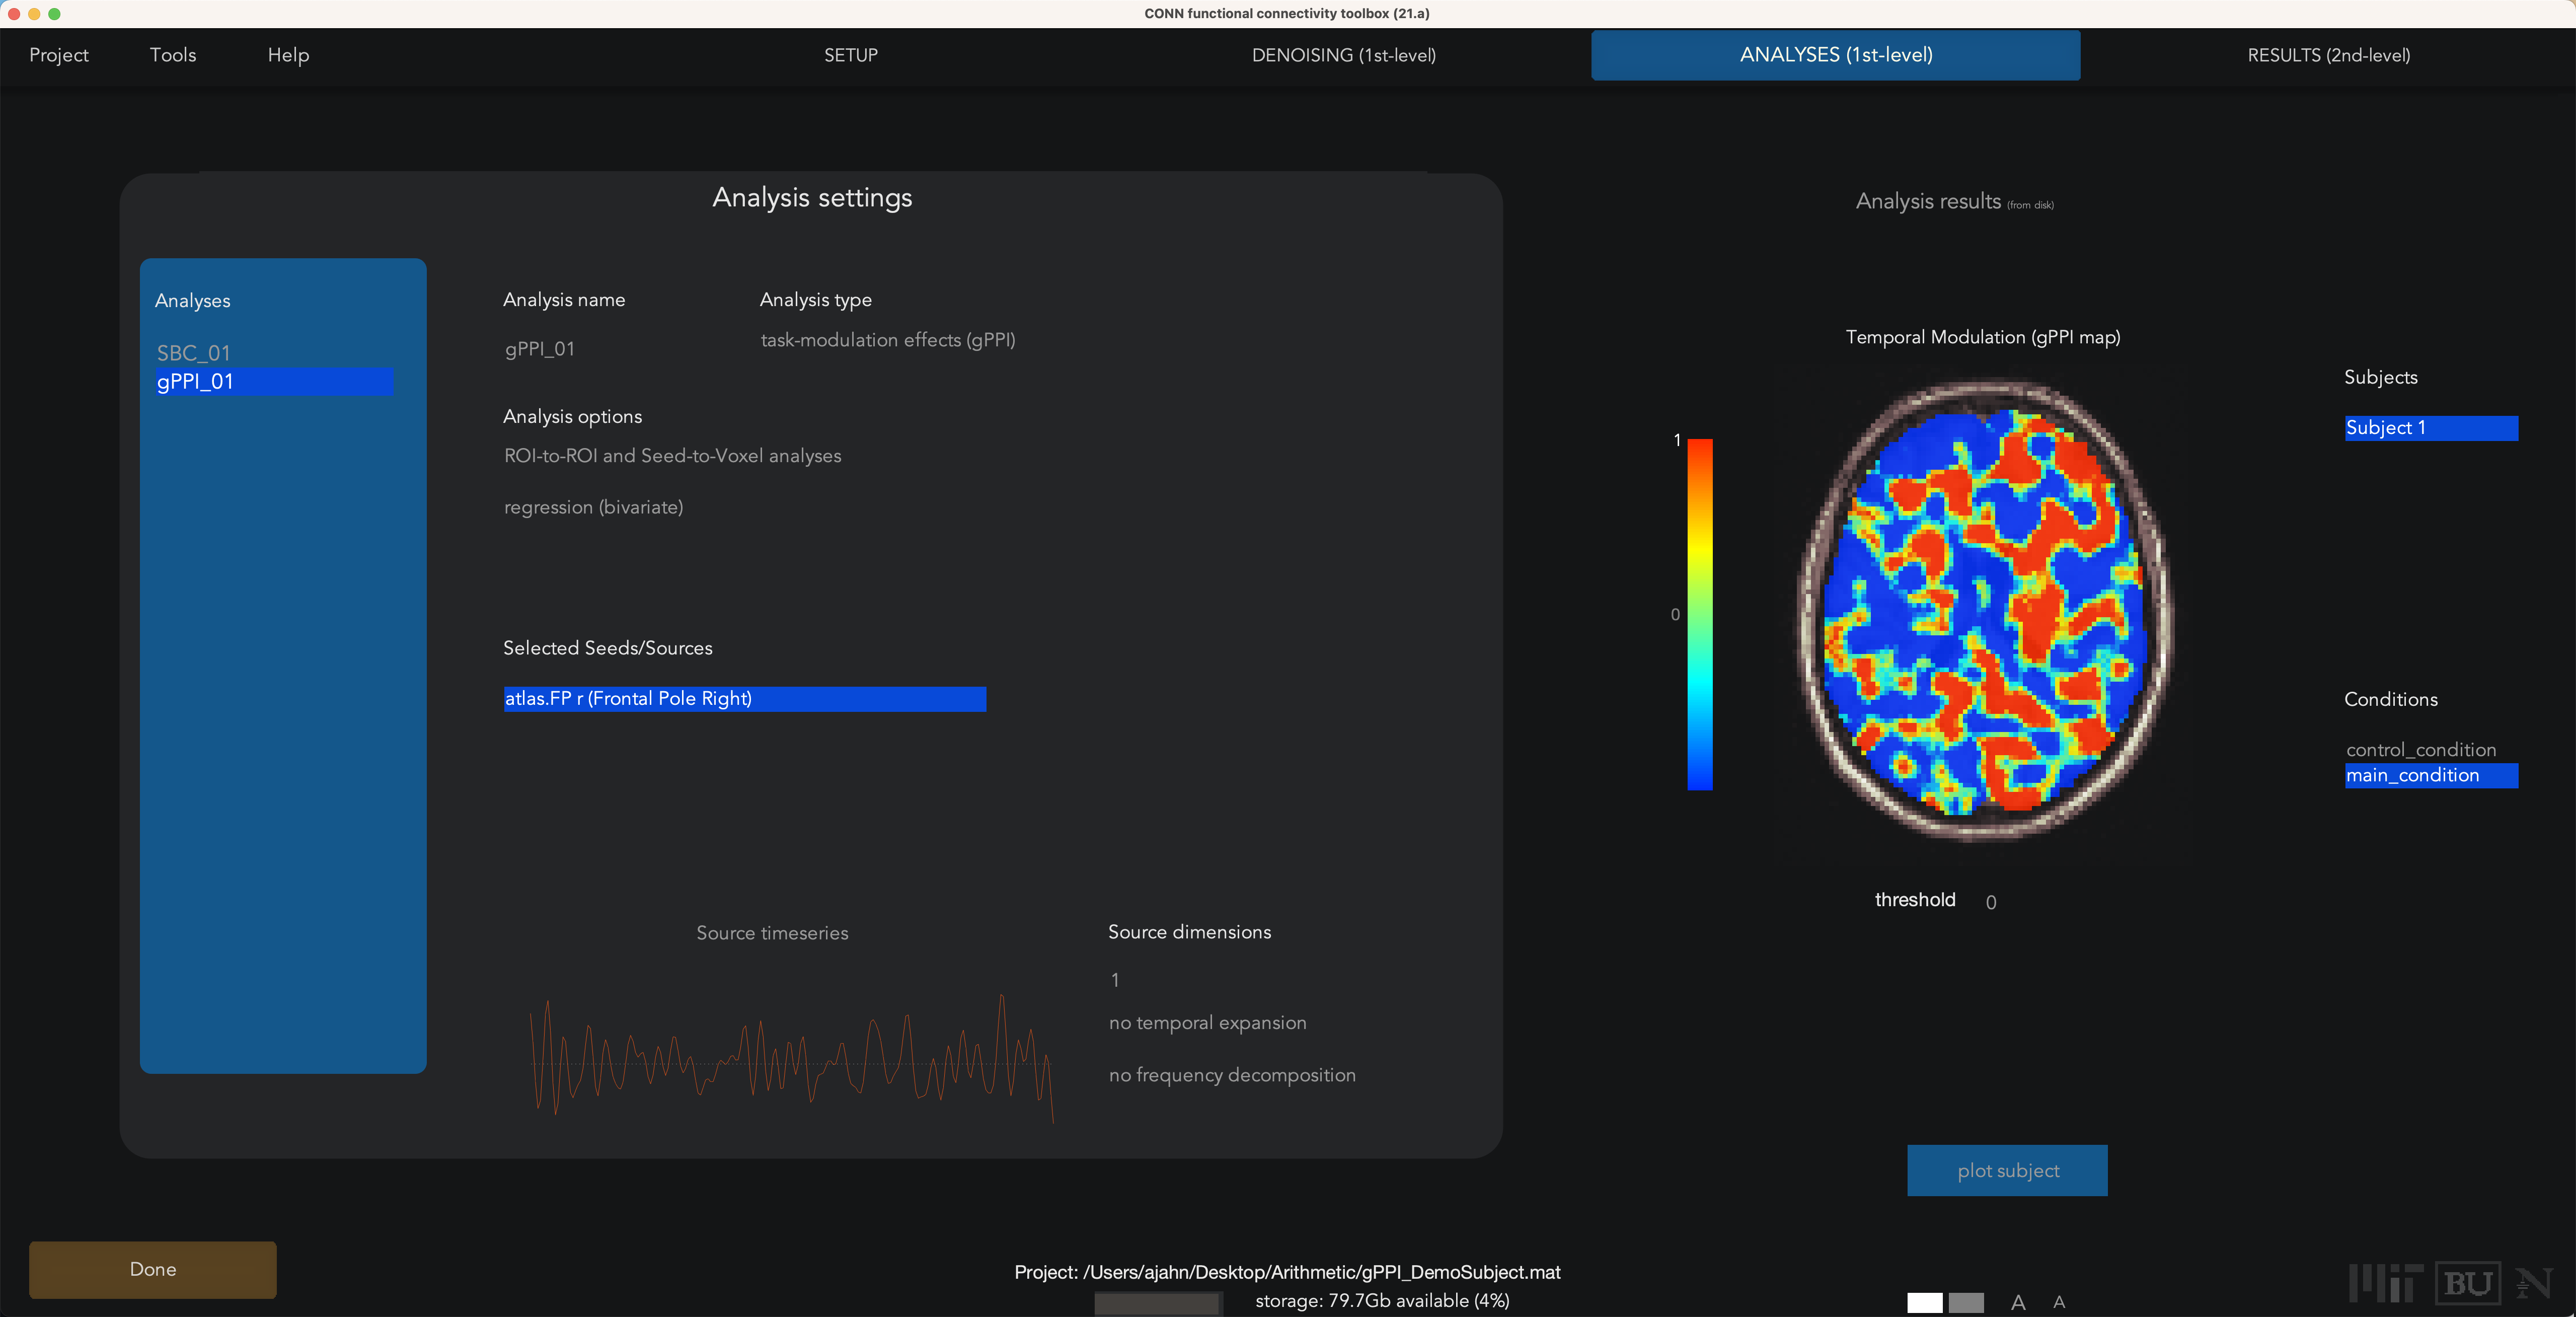This screenshot has height=1317, width=2576.
Task: Switch to the DENOISING (1st-level) tab
Action: (1343, 55)
